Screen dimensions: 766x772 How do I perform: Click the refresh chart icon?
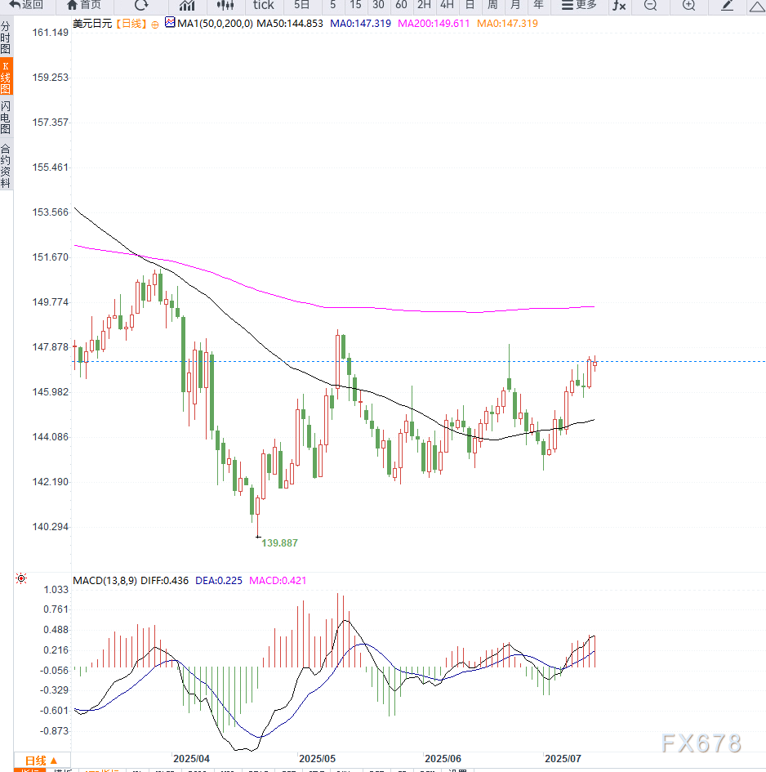point(141,6)
